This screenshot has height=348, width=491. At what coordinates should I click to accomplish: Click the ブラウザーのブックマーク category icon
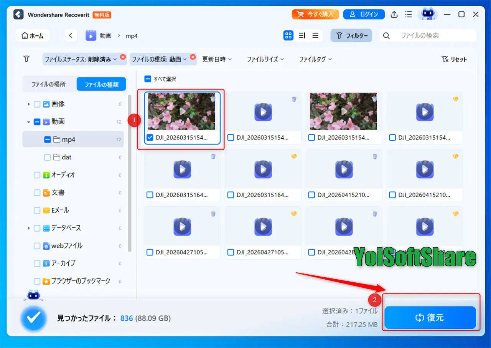46,281
